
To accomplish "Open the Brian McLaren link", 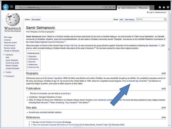I will [x=42, y=103].
